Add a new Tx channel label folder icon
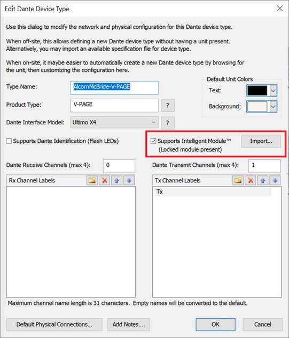Image resolution: width=289 pixels, height=338 pixels. click(238, 180)
